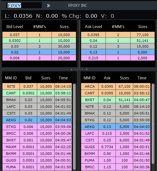This screenshot has height=171, width=157.
Task: Click the 67,100 ask size cell
Action: [124, 86]
